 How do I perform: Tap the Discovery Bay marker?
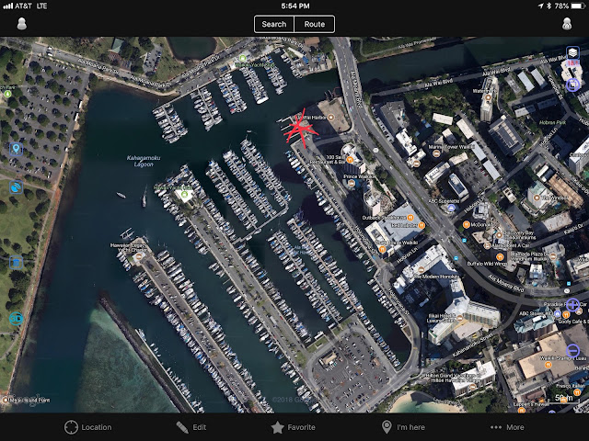(499, 234)
